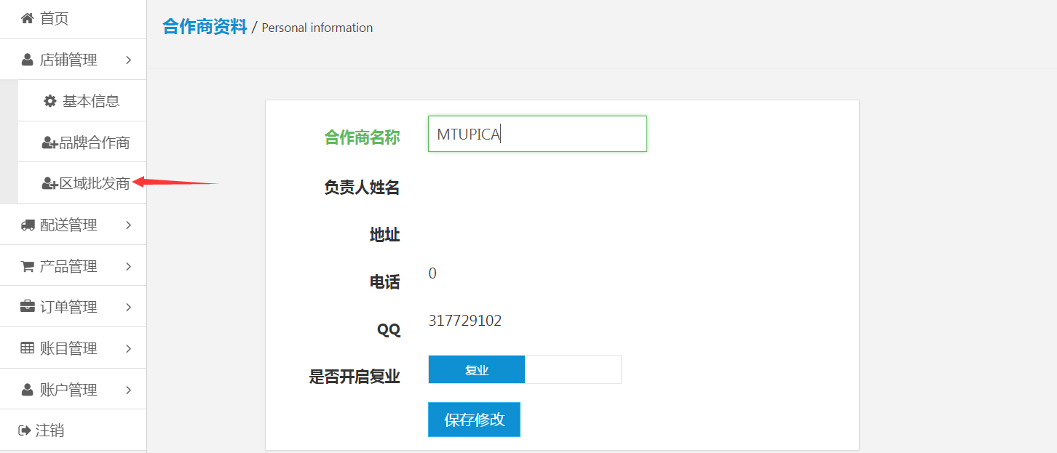
Task: Toggle the blue 复业 switch
Action: point(476,369)
